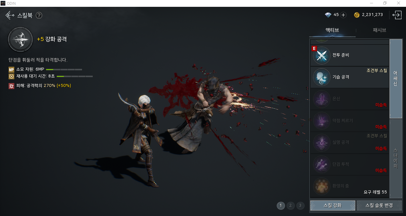This screenshot has height=216, width=406.
Task: Select the 은신 skill icon
Action: (322, 99)
